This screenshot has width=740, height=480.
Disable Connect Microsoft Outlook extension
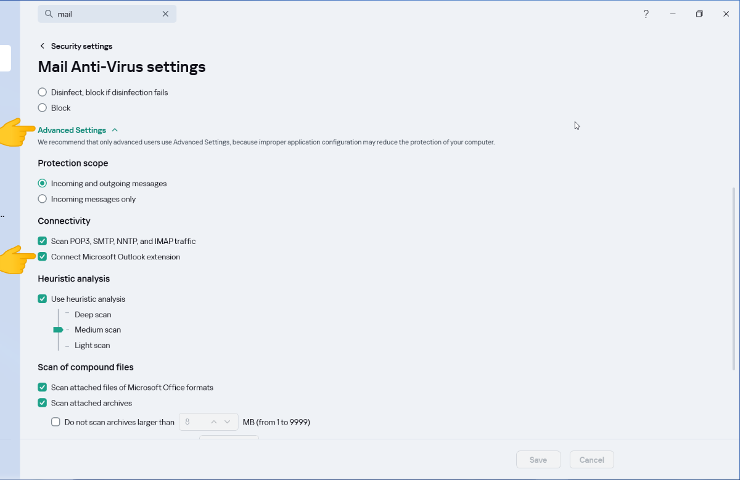[x=43, y=257]
